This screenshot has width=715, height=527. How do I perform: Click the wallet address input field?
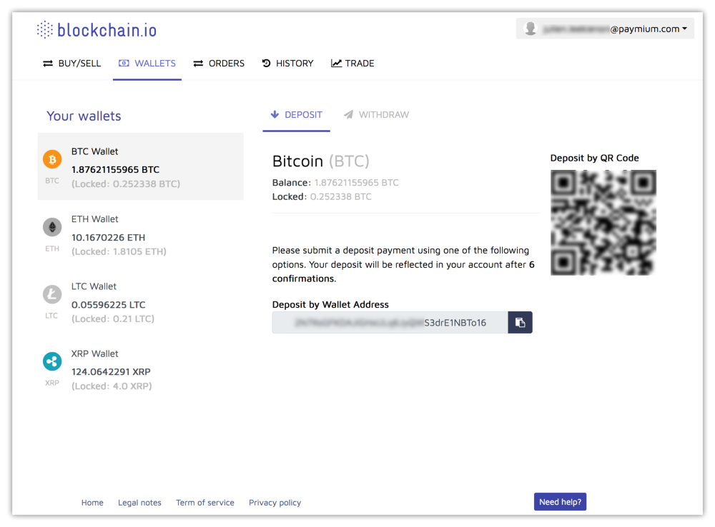click(x=390, y=323)
